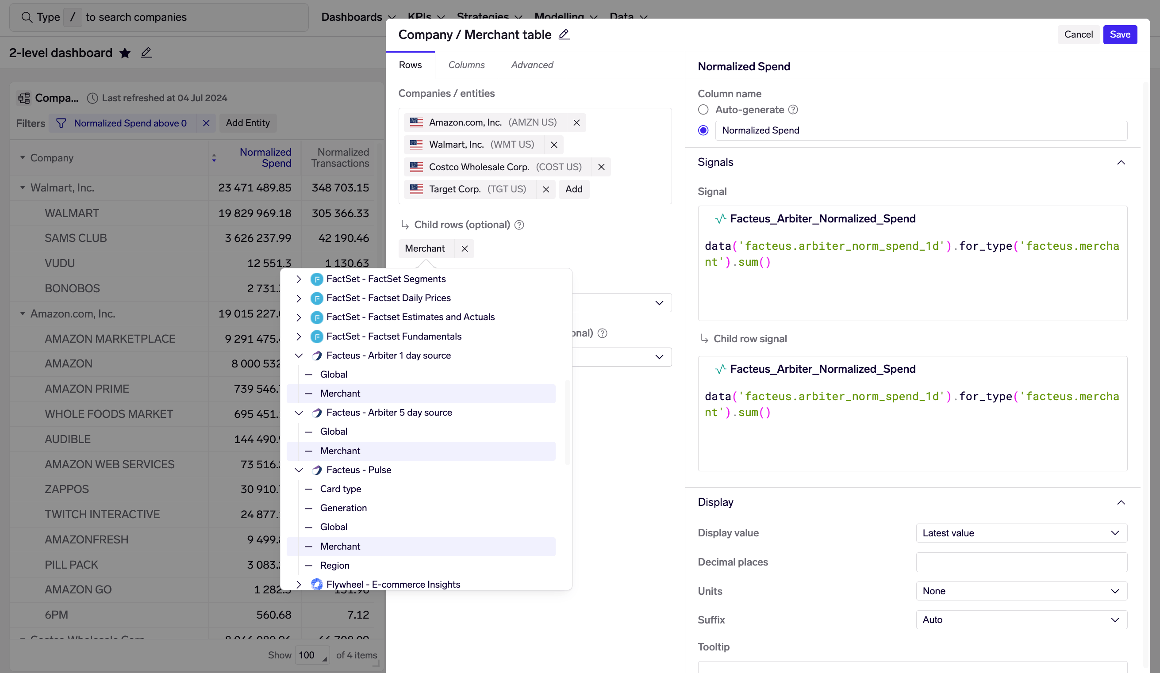1160x673 pixels.
Task: Click the Facteus Pulse source icon
Action: pyautogui.click(x=317, y=470)
